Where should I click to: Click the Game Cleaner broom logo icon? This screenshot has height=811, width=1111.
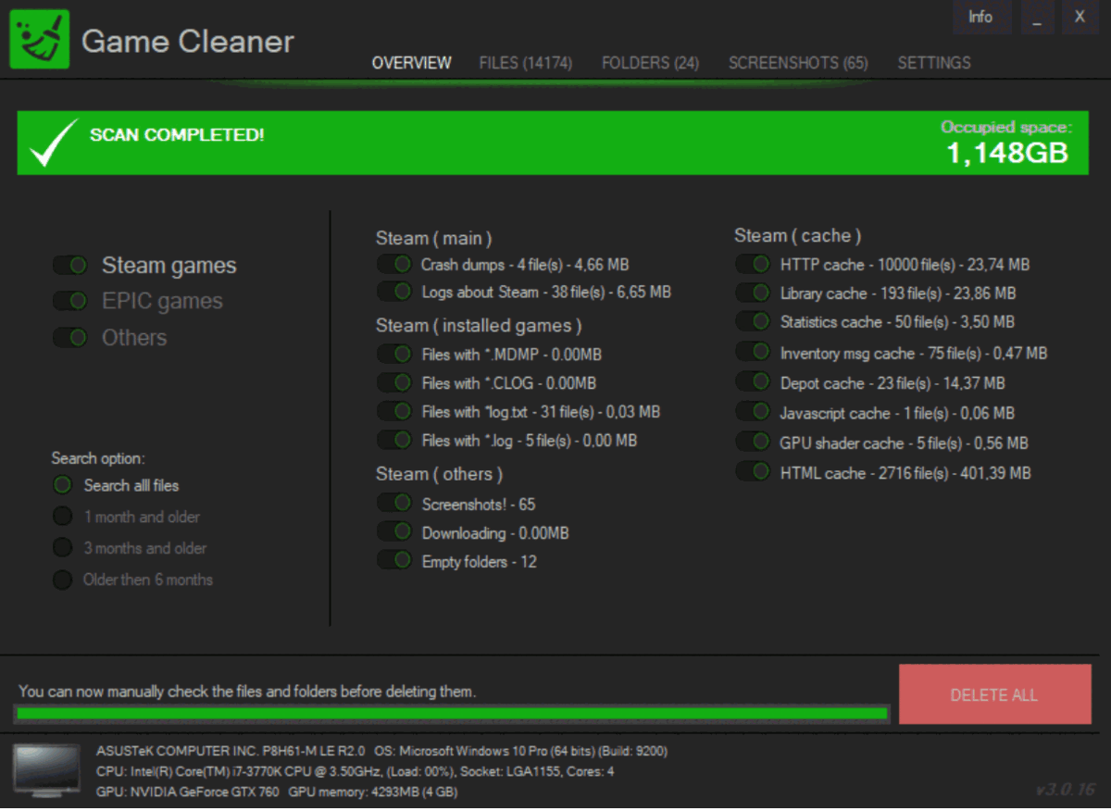tap(39, 40)
